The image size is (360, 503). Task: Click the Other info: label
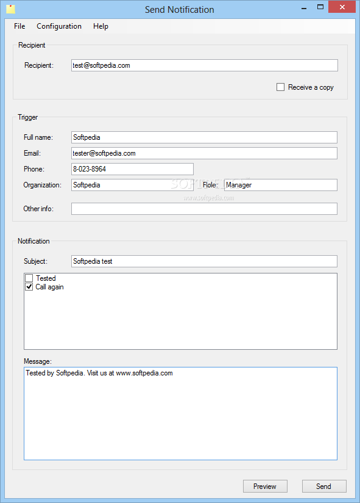coord(38,209)
